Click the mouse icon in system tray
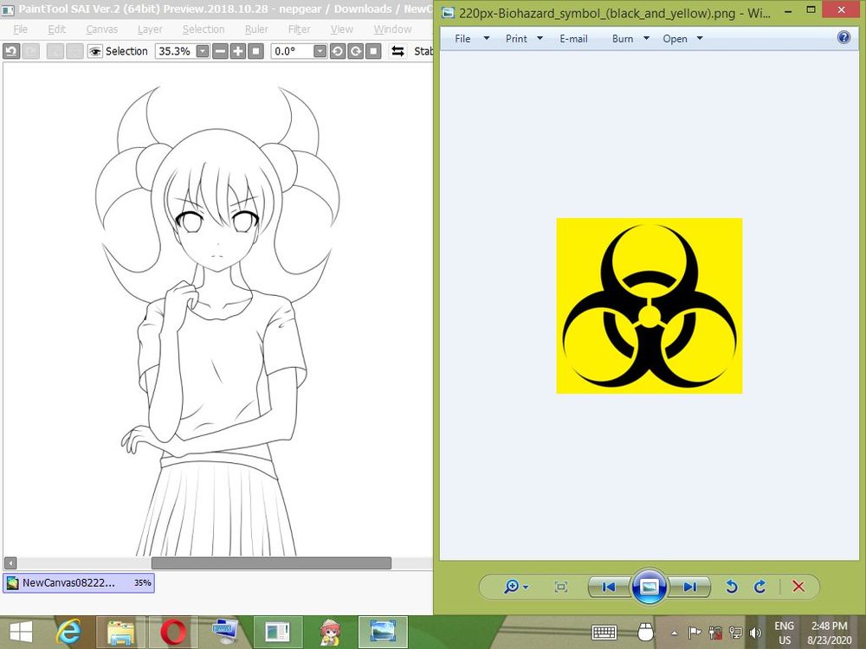Image resolution: width=866 pixels, height=649 pixels. (645, 633)
